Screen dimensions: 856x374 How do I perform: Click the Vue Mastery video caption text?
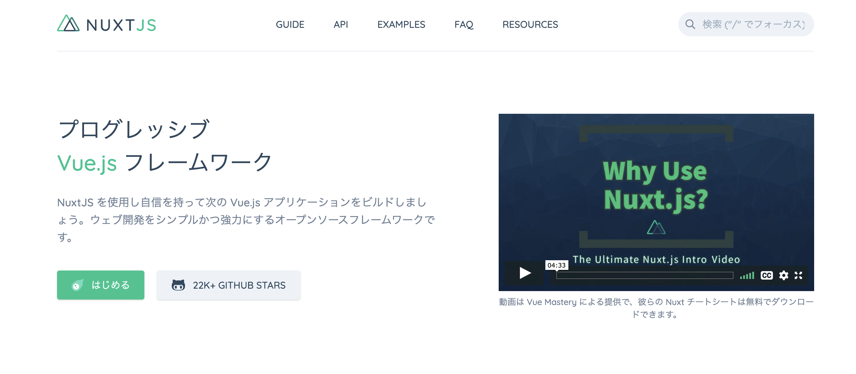[656, 308]
